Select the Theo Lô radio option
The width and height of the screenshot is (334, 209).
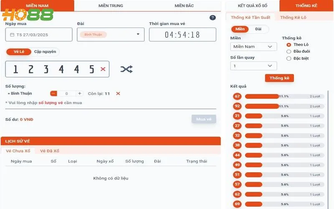click(x=289, y=45)
